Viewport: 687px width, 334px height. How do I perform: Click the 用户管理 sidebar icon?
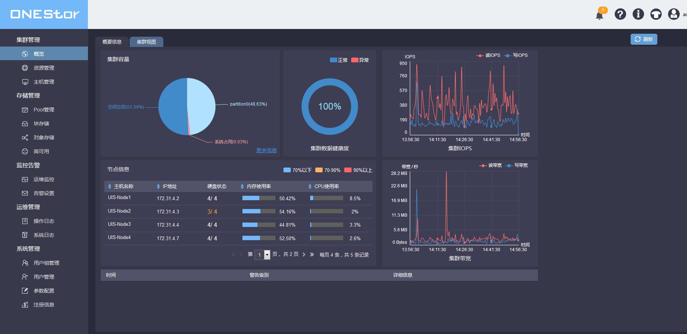[x=25, y=277]
